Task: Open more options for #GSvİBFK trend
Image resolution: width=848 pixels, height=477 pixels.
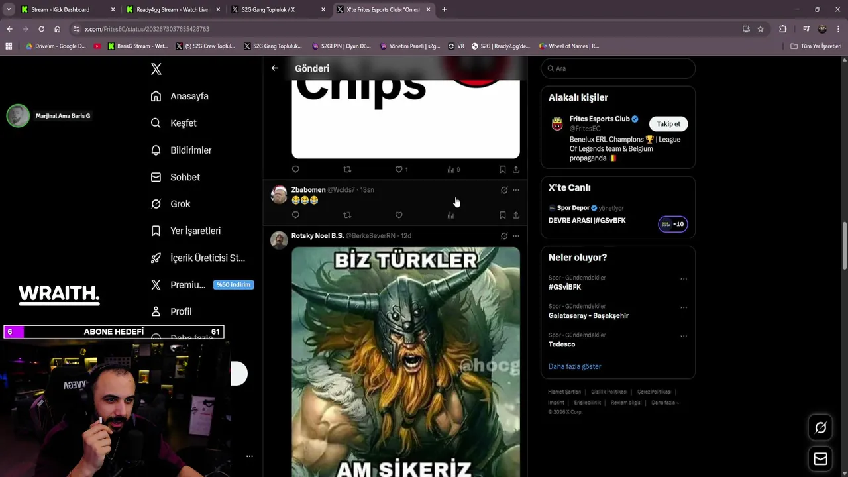Action: 684,279
